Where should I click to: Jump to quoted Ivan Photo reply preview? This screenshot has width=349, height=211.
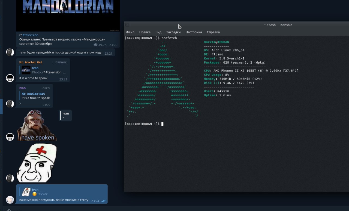click(43, 70)
